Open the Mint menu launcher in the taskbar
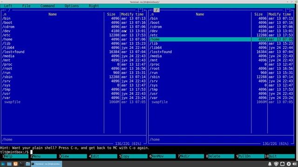The height and width of the screenshot is (167, 298). click(x=3, y=164)
